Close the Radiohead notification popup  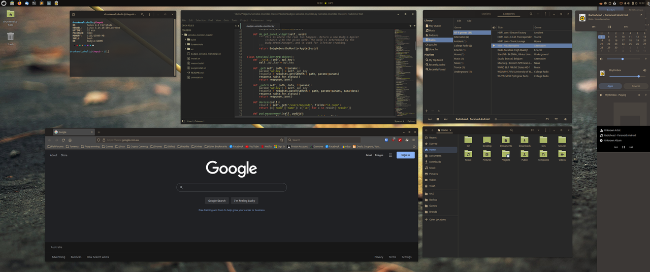click(x=640, y=15)
